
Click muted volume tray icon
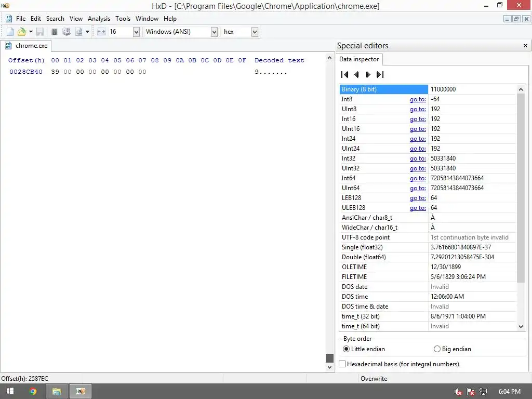458,392
